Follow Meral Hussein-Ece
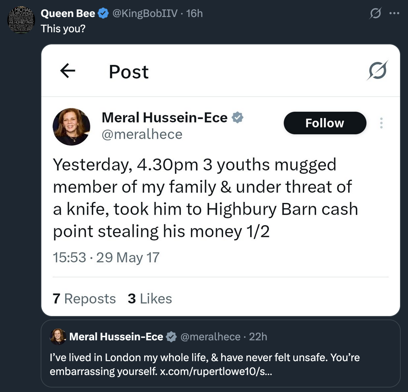The width and height of the screenshot is (408, 392). (325, 123)
